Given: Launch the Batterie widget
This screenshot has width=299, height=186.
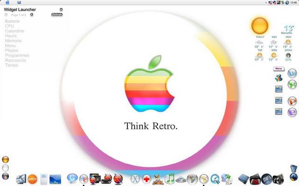Looking at the screenshot, I should click(12, 21).
